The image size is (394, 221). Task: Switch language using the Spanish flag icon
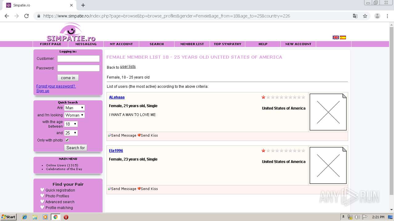click(x=343, y=37)
